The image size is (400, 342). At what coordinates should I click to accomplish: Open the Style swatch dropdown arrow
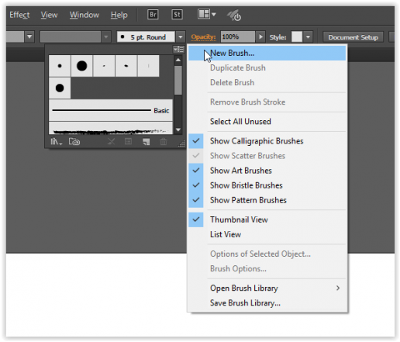[x=308, y=37]
